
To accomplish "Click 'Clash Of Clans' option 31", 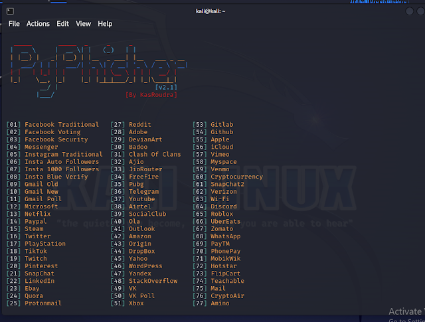I will click(x=155, y=154).
